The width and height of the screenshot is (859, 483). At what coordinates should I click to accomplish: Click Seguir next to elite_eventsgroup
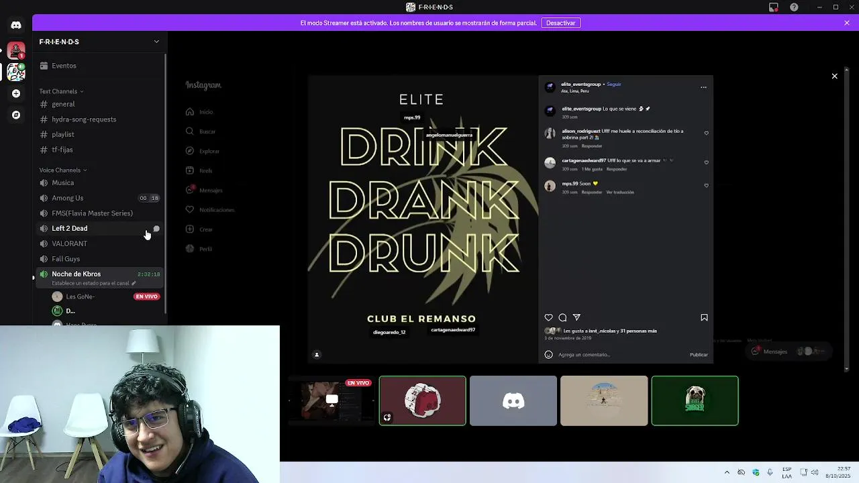click(614, 85)
